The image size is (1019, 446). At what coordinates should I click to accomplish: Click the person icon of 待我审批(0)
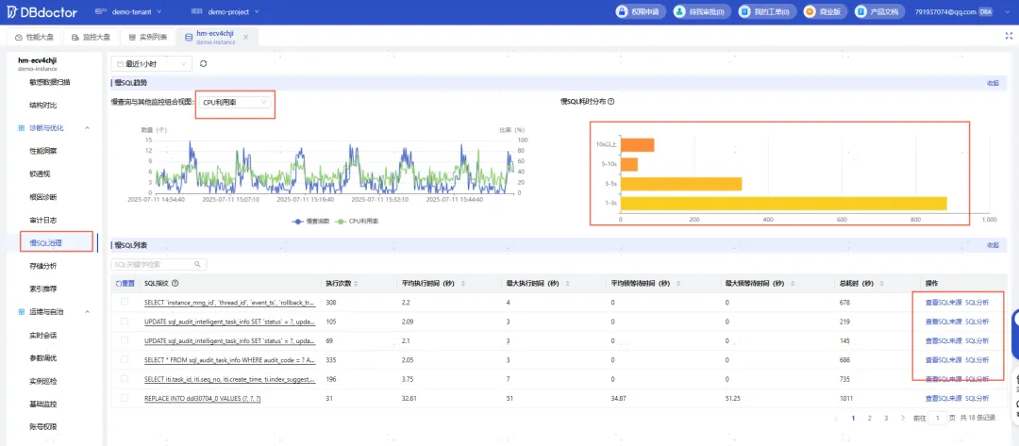pos(679,11)
